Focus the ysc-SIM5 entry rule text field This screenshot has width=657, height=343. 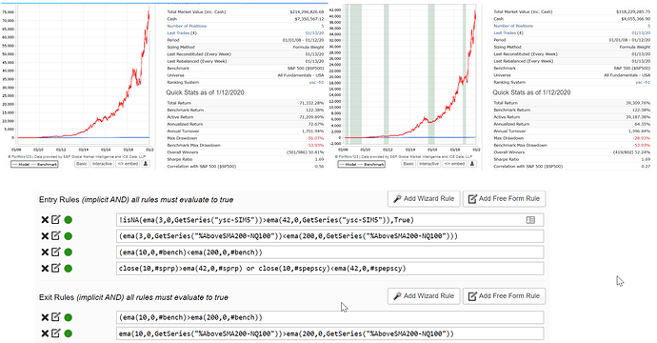tap(329, 220)
